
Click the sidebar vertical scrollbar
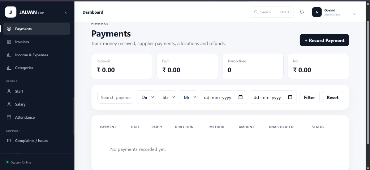(x=74, y=117)
